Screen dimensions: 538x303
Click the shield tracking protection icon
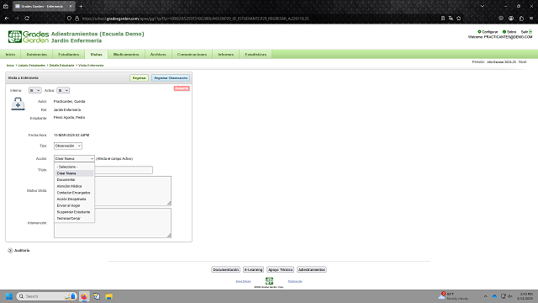click(69, 19)
